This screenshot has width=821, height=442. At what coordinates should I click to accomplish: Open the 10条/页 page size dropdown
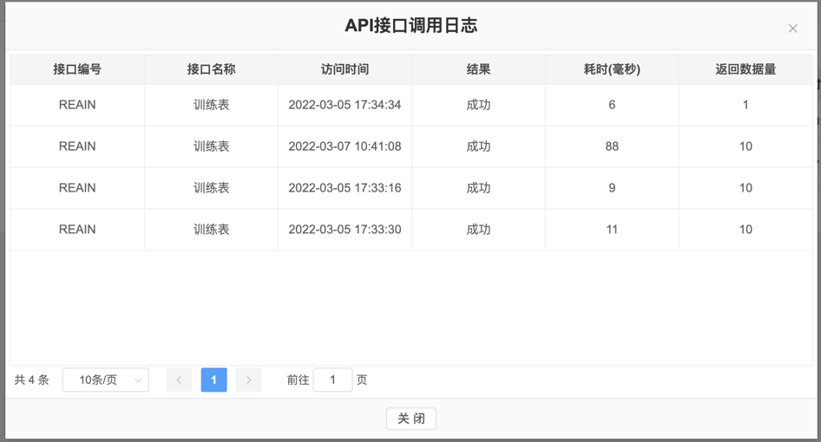point(106,380)
